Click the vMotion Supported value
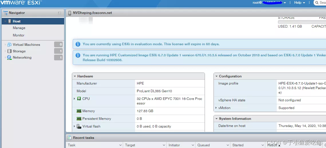This screenshot has height=148, width=326. click(x=286, y=108)
